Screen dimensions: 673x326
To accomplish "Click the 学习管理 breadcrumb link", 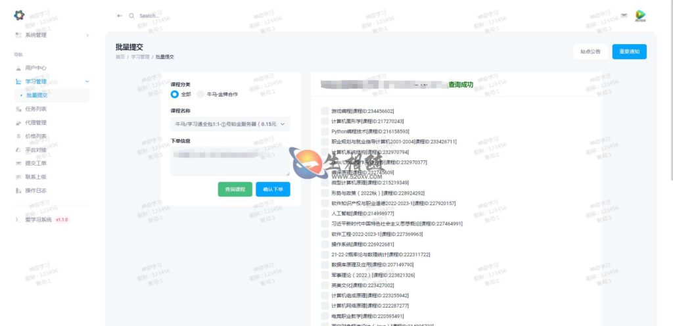I will pyautogui.click(x=141, y=57).
